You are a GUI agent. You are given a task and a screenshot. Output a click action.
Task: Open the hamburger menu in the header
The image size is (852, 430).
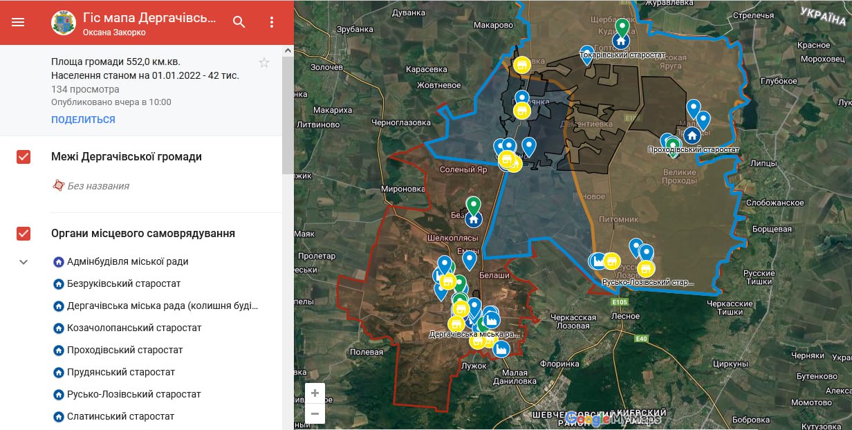[x=18, y=22]
